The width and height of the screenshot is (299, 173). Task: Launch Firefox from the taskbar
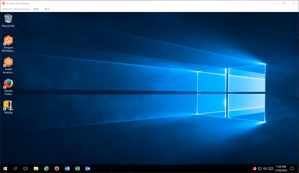(57, 169)
